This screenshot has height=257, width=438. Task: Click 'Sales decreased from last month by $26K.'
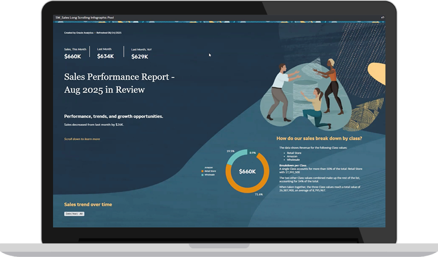pos(93,124)
